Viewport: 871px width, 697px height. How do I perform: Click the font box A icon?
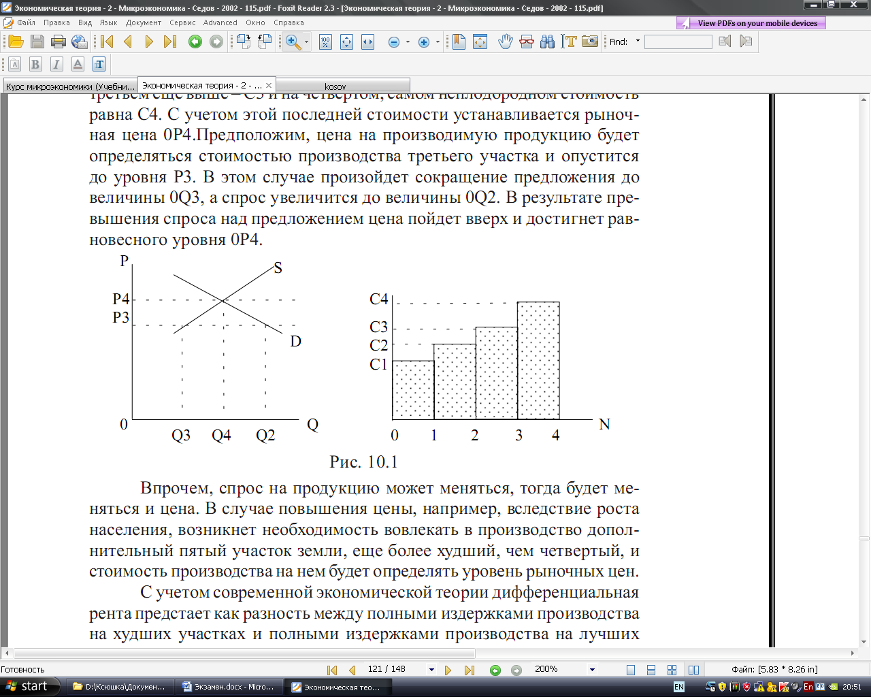[x=14, y=64]
